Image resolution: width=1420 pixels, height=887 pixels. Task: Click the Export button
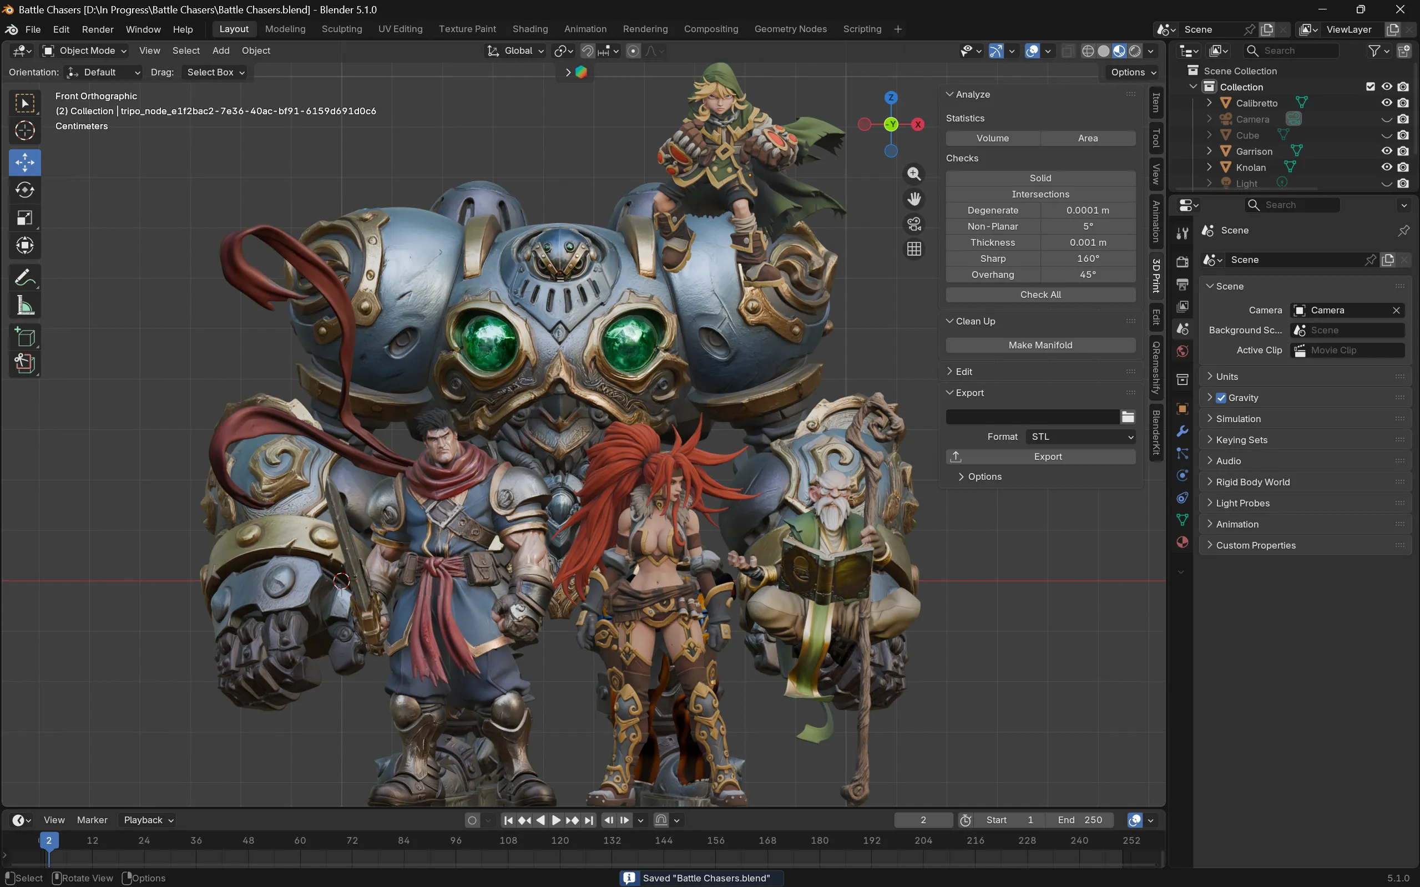click(1040, 457)
